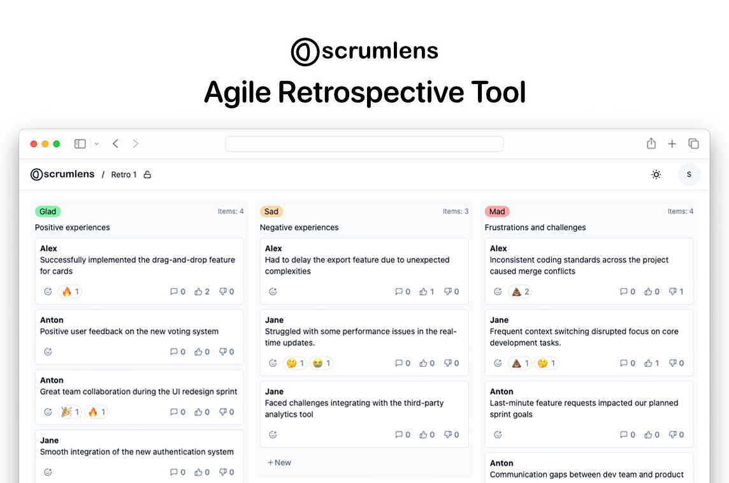Add a New card in Sad column
The image size is (729, 483).
point(279,463)
